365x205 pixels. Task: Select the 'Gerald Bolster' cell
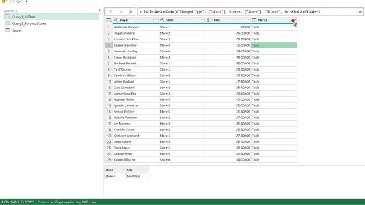pyautogui.click(x=136, y=112)
